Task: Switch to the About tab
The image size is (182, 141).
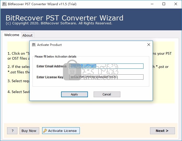Action: point(28,35)
